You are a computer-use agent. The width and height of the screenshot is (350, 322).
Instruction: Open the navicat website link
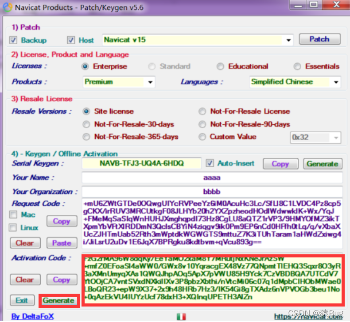308,316
